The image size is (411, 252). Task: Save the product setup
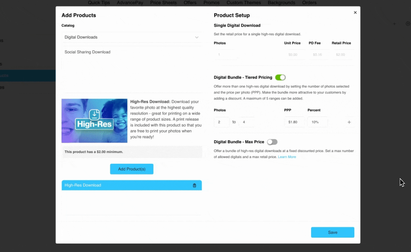(332, 232)
